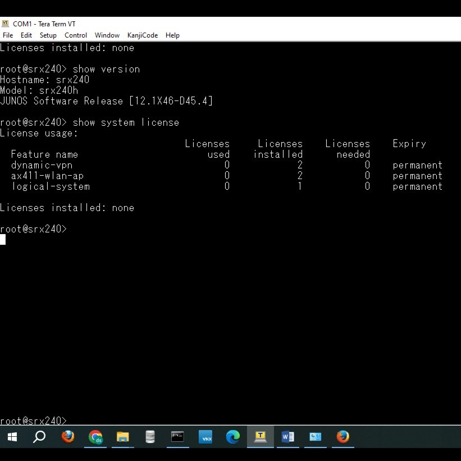Open the Help menu
The width and height of the screenshot is (461, 461).
tap(172, 35)
